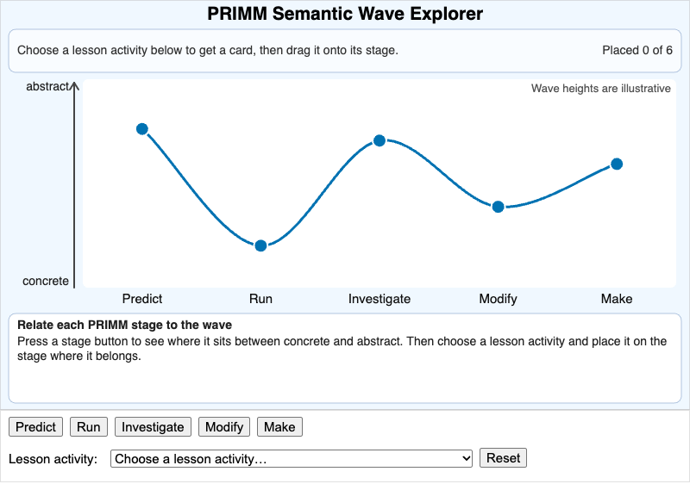Select the Investigate stage button

[153, 427]
